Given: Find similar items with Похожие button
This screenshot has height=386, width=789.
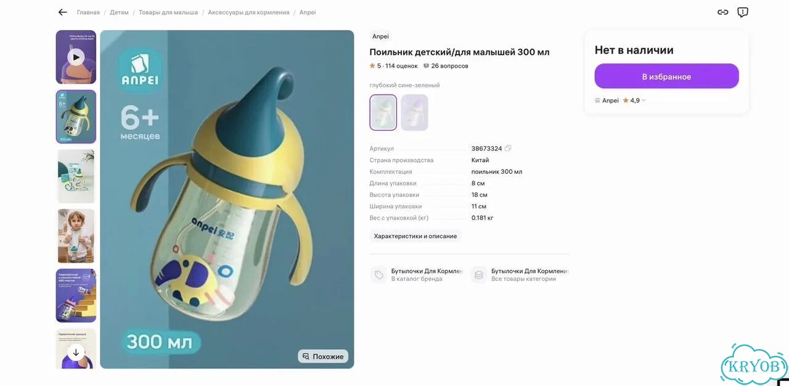Looking at the screenshot, I should click(323, 356).
